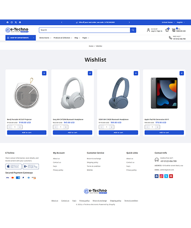
Task: Add the Apple iPad to cart
Action: 164,133
